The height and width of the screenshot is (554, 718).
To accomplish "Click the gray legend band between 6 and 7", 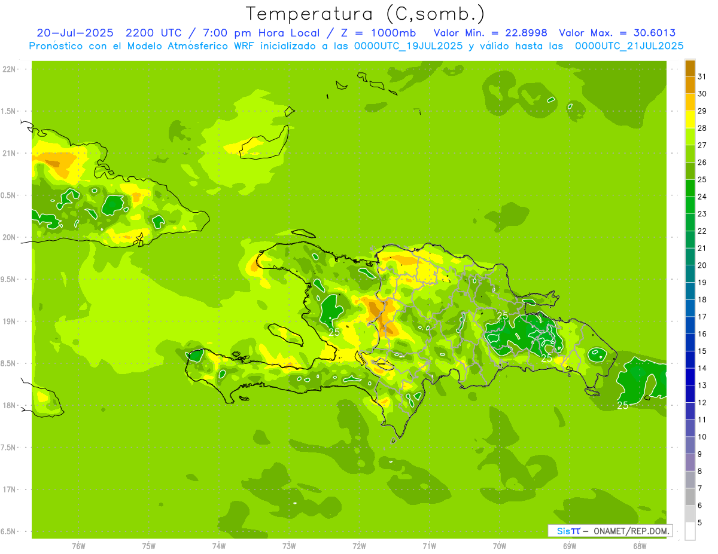I will pos(690,497).
